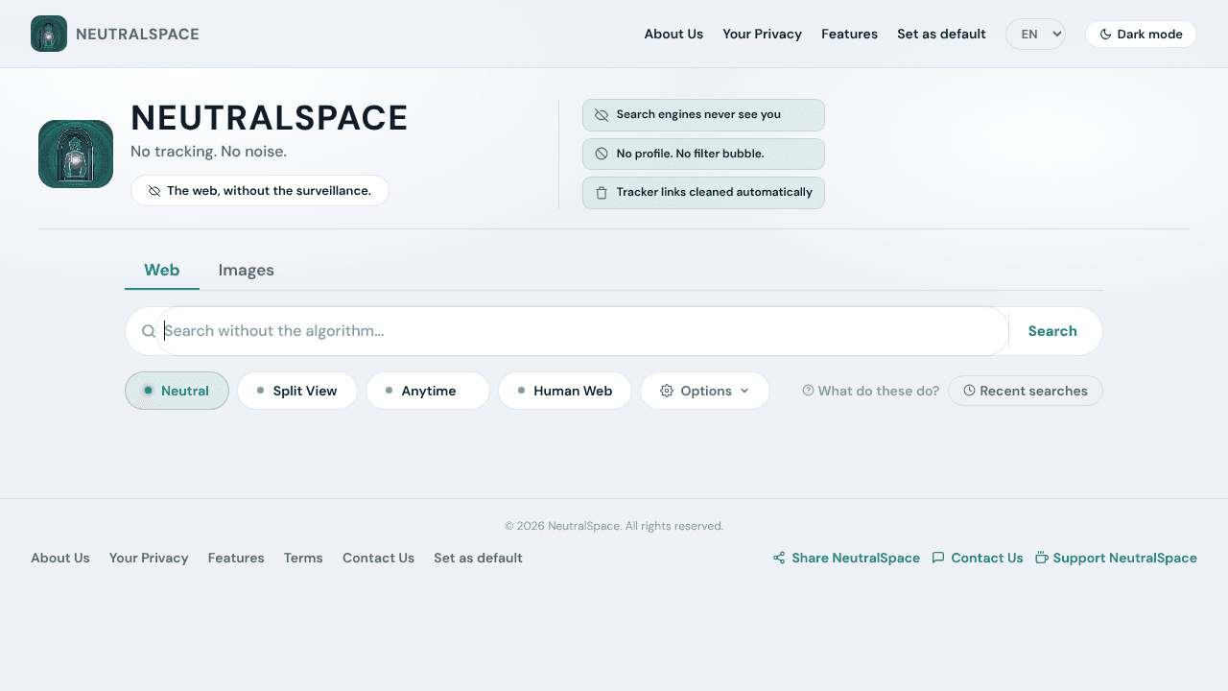1228x691 pixels.
Task: Expand the Options dropdown
Action: coord(705,391)
